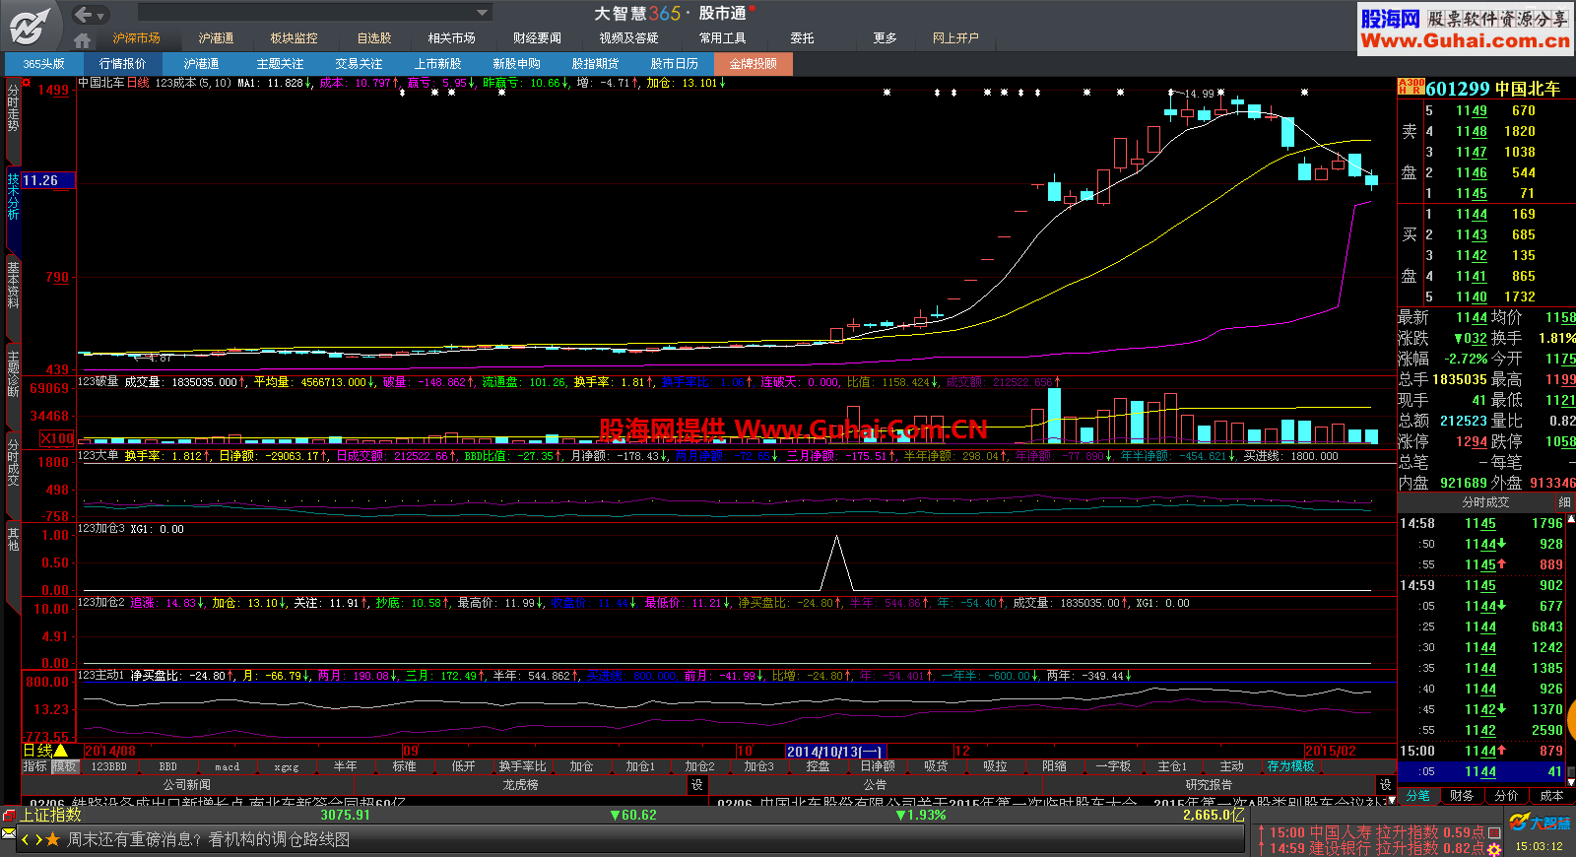Toggle 细 detail in 分时成交 header
Viewport: 1576px width, 857px height.
1564,502
